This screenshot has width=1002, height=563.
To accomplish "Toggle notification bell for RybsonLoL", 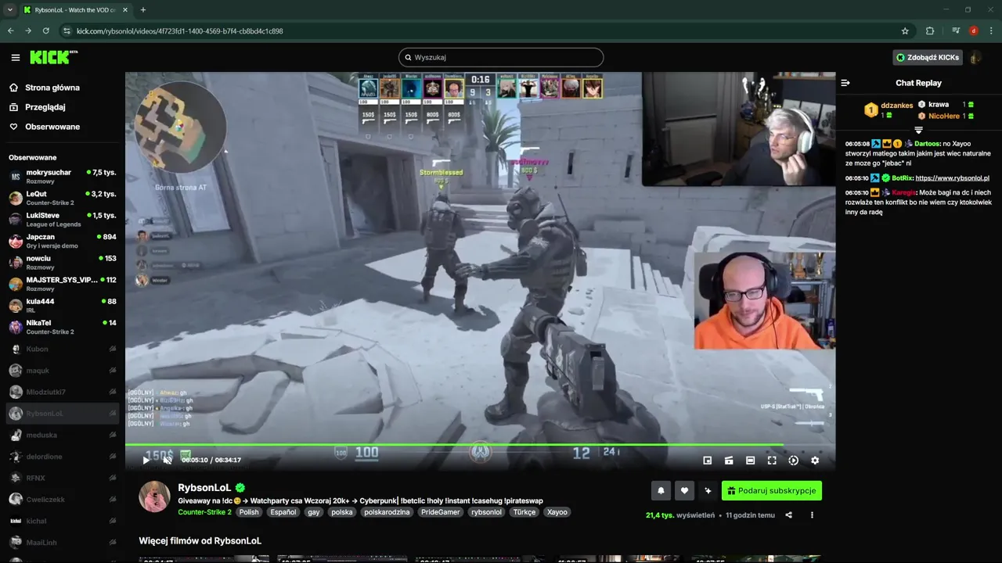I will coord(661,490).
